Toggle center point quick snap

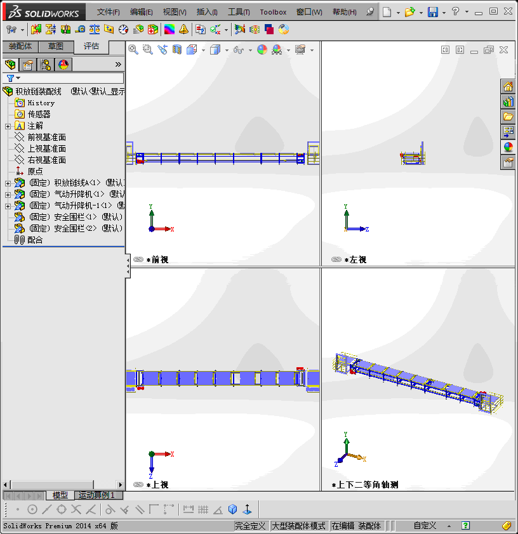(x=32, y=509)
